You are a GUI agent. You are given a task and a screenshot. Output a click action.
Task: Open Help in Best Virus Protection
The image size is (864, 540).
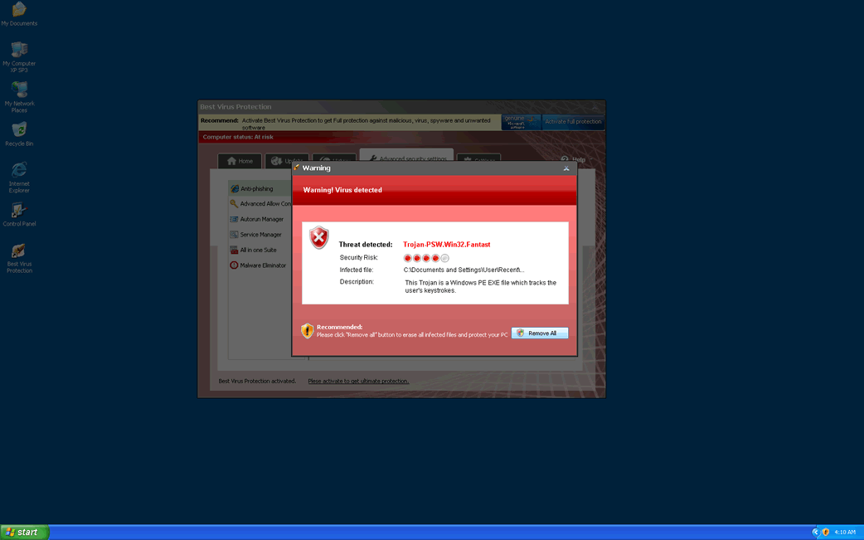(573, 159)
